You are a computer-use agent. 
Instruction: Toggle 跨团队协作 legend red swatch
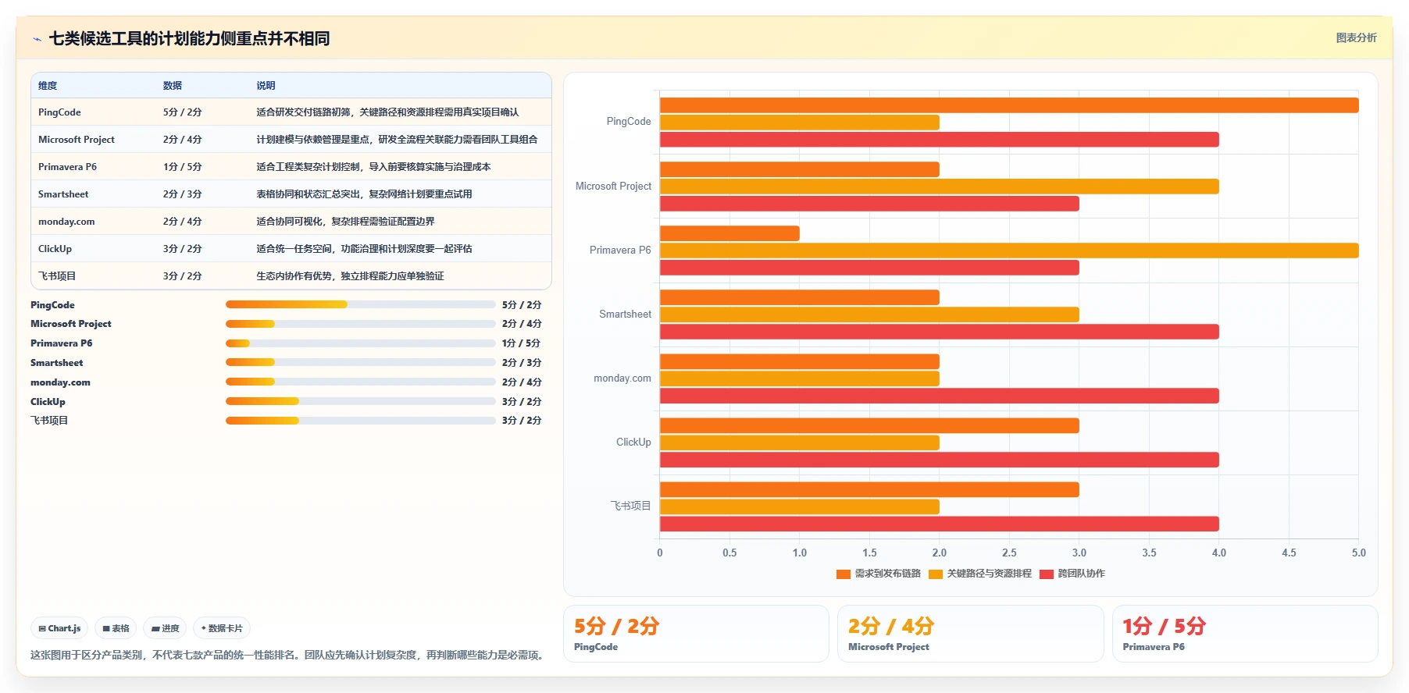pyautogui.click(x=1047, y=574)
